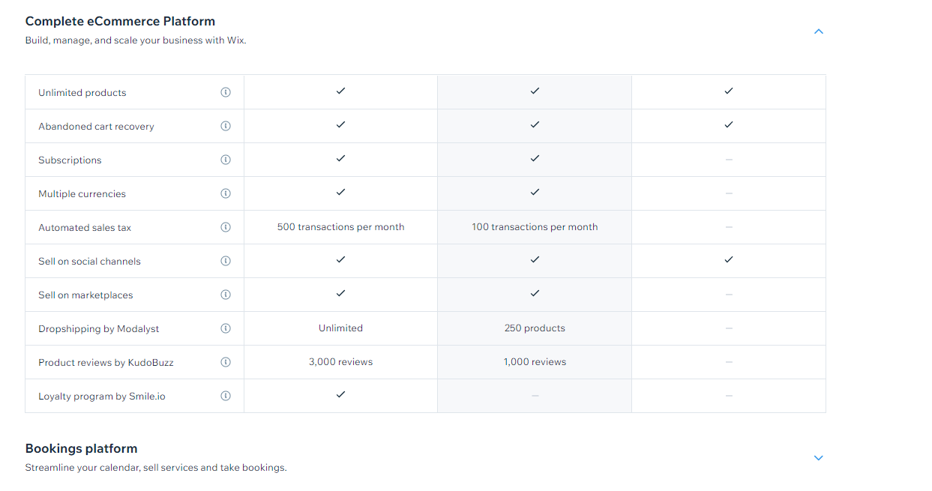Click the 1,000 reviews cell
Screen dimensions: 932x491
[x=535, y=362]
